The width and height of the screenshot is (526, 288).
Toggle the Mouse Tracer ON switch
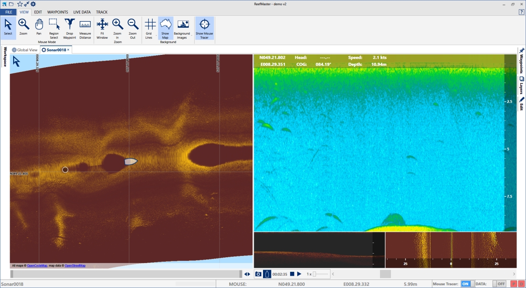click(468, 284)
